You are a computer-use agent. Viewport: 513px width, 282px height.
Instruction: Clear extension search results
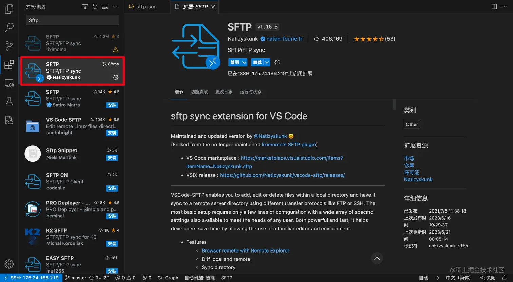(105, 7)
